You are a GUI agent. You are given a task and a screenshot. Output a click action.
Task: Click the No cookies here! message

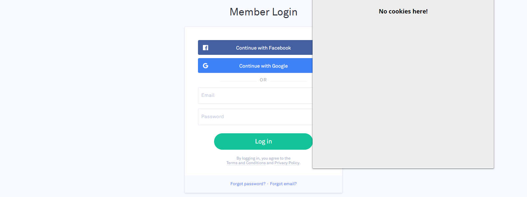[403, 11]
